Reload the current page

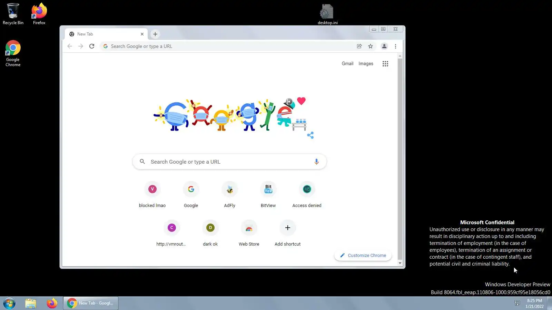(x=92, y=46)
